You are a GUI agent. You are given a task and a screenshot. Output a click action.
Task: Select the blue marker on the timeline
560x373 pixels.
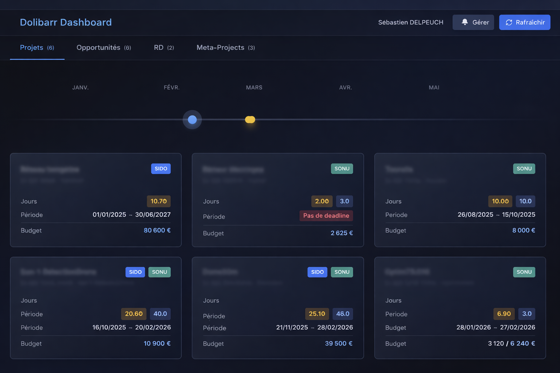[x=192, y=119]
